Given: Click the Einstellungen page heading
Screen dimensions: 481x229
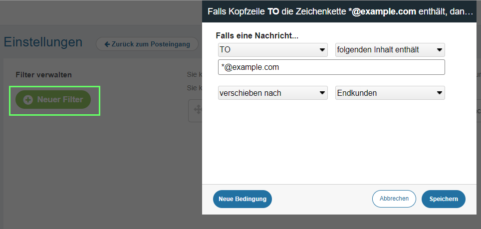Looking at the screenshot, I should [x=43, y=42].
